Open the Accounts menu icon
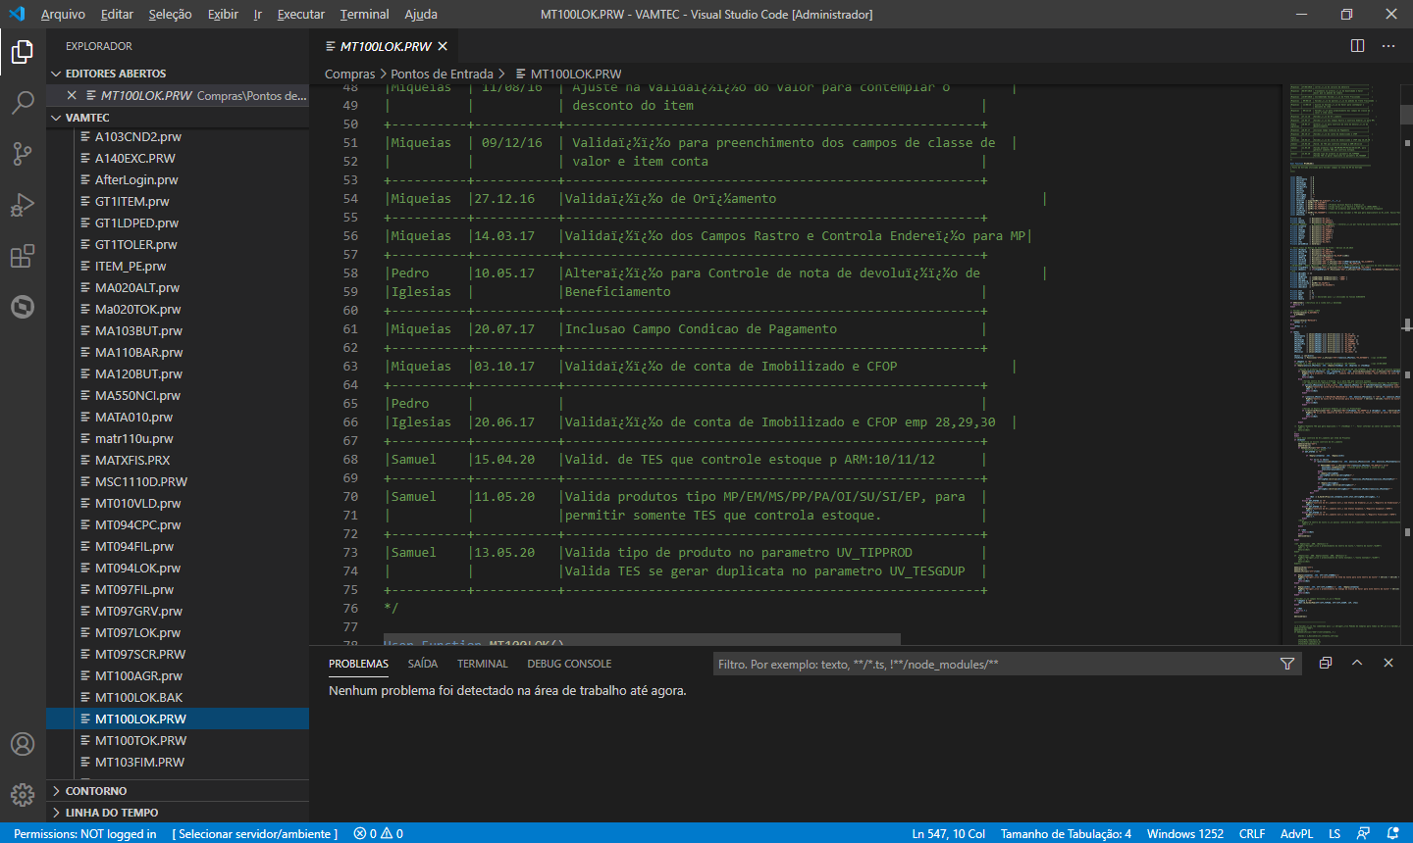This screenshot has width=1413, height=843. coord(23,744)
